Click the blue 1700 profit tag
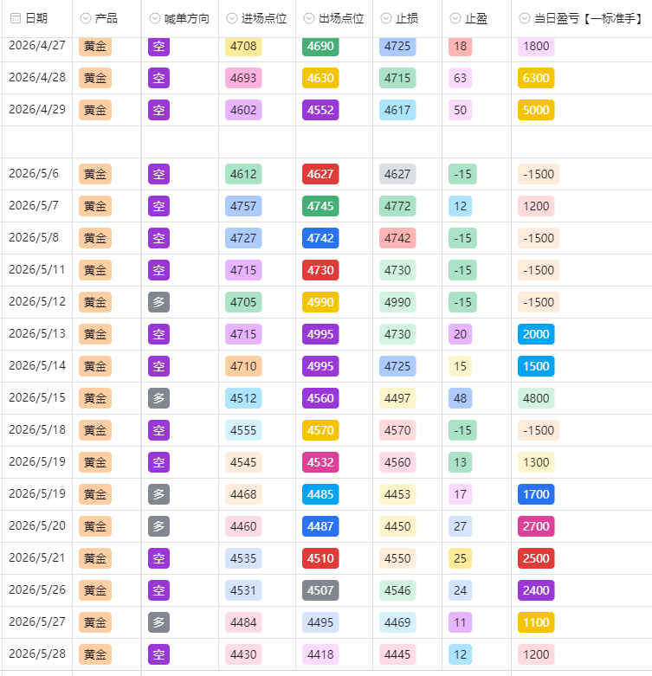652x676 pixels. (x=536, y=494)
